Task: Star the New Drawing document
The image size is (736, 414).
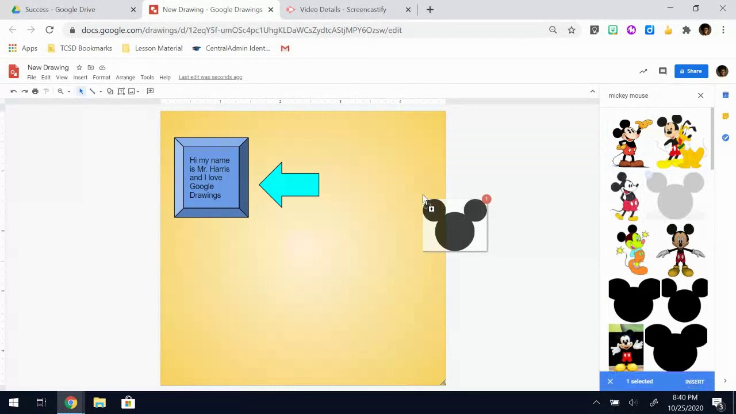Action: [79, 67]
